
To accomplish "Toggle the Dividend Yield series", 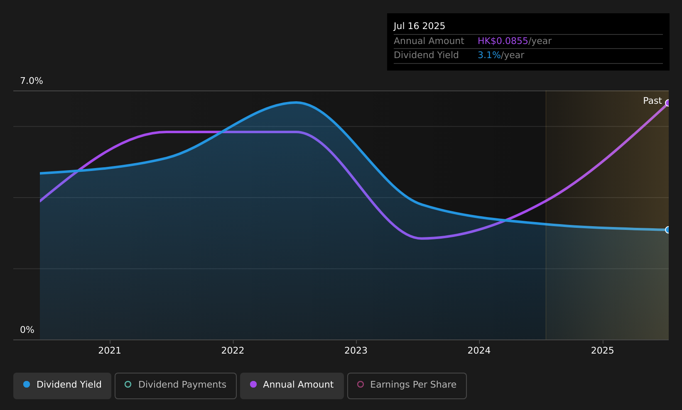I will click(62, 386).
